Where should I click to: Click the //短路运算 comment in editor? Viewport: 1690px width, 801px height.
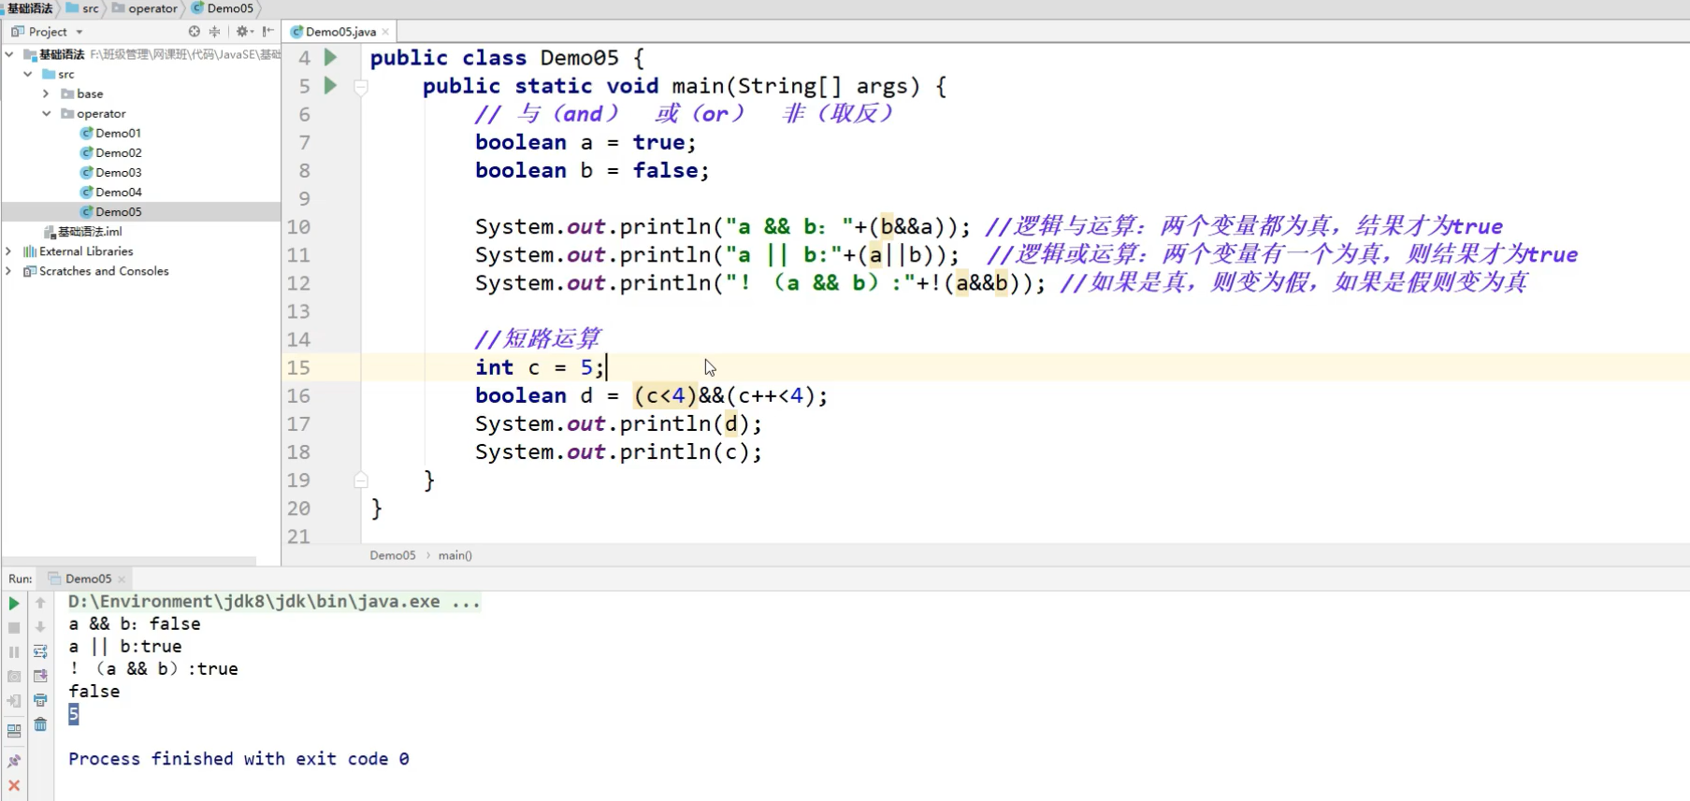coord(538,338)
